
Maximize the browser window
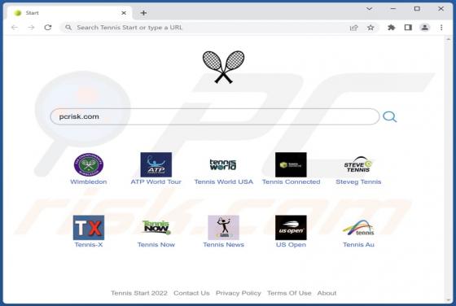tap(417, 9)
